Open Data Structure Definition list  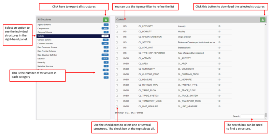[73, 55]
